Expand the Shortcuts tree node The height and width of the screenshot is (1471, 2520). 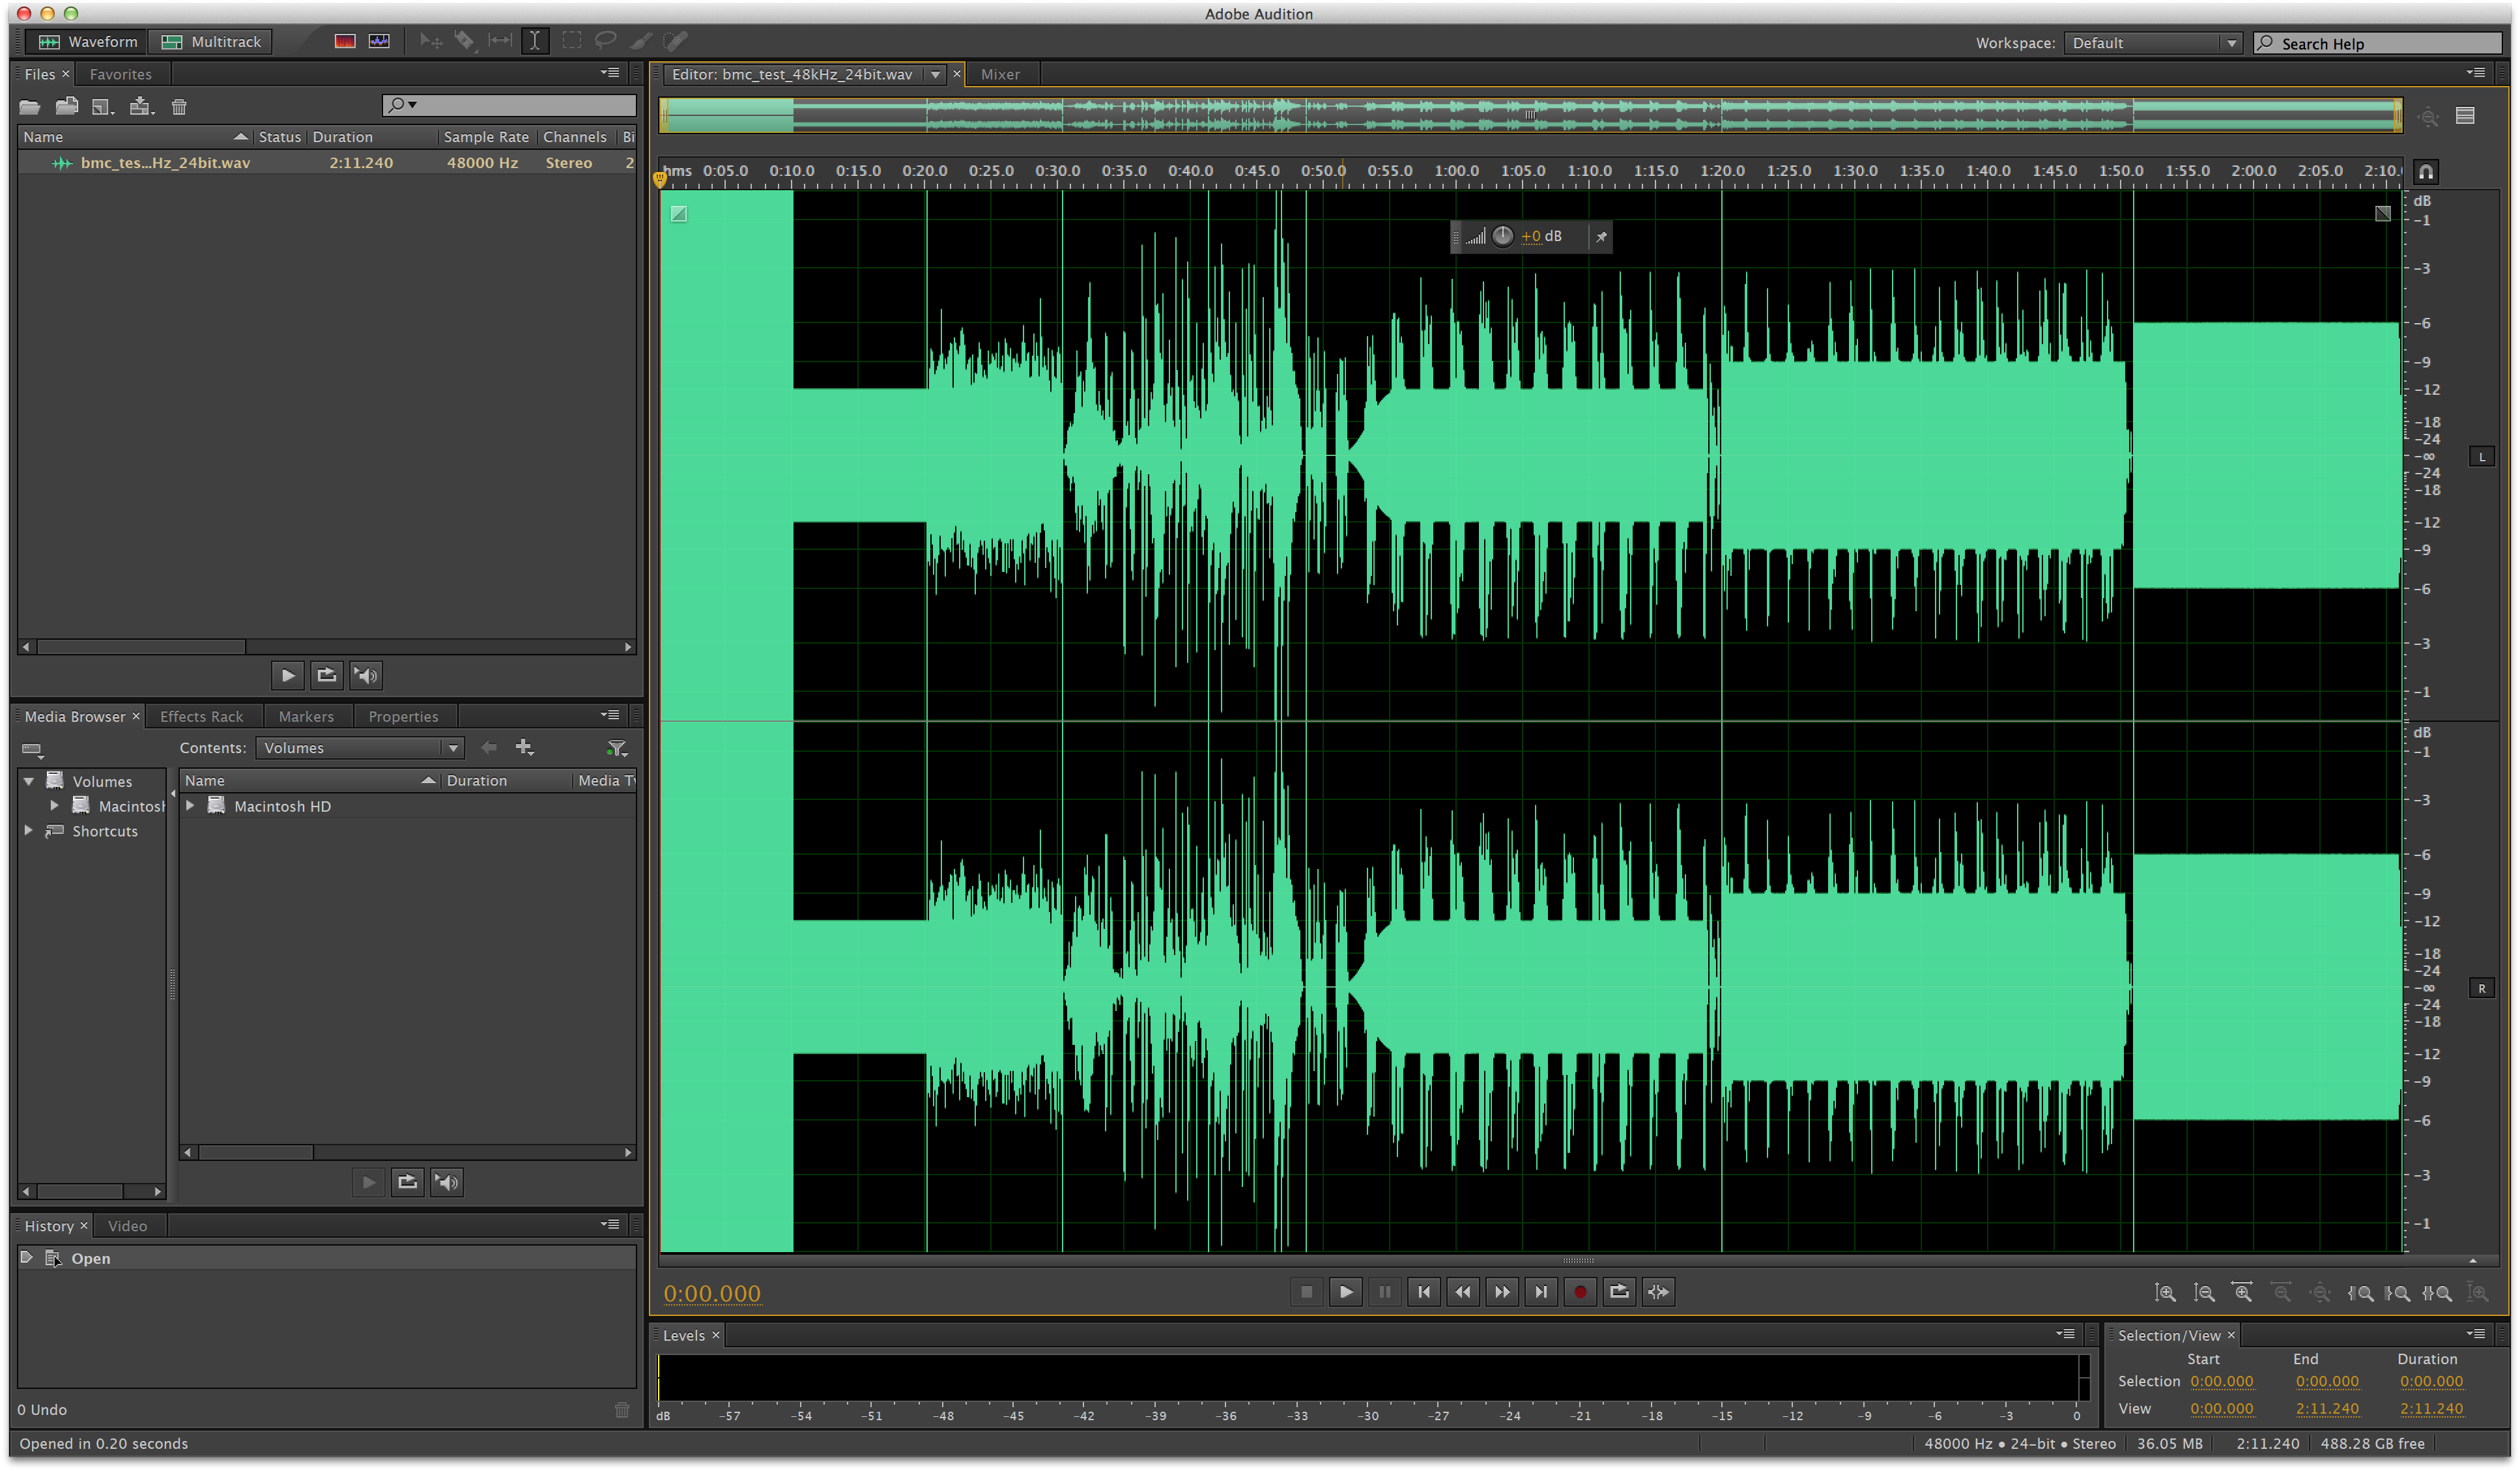click(29, 831)
